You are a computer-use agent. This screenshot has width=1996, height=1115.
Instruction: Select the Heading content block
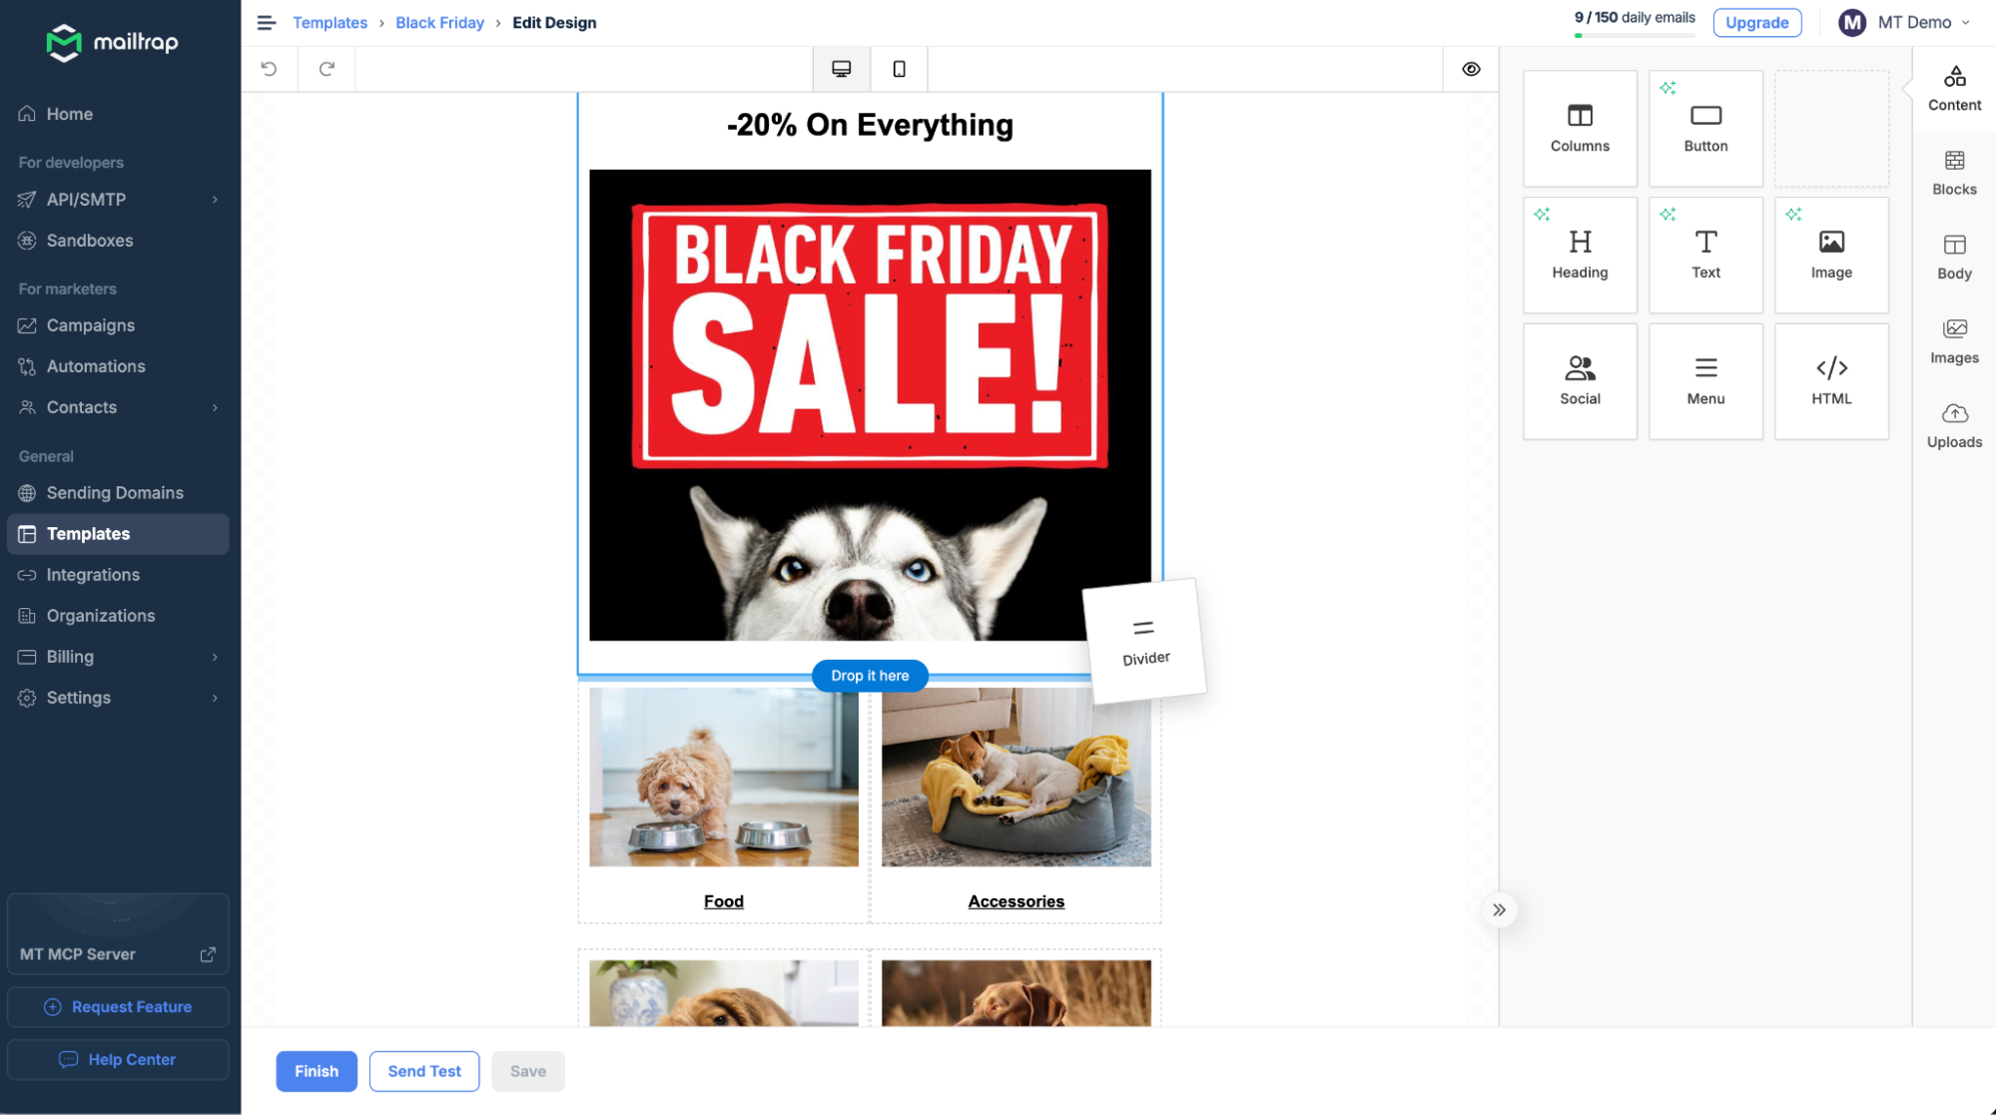pyautogui.click(x=1580, y=255)
